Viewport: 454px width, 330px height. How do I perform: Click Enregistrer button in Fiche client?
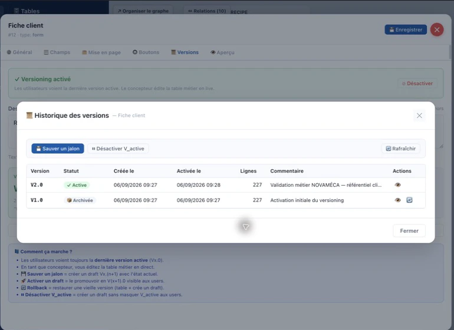[x=406, y=29]
